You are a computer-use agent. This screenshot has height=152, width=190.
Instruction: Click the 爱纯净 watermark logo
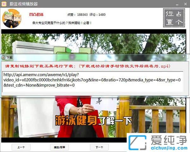(x=158, y=142)
